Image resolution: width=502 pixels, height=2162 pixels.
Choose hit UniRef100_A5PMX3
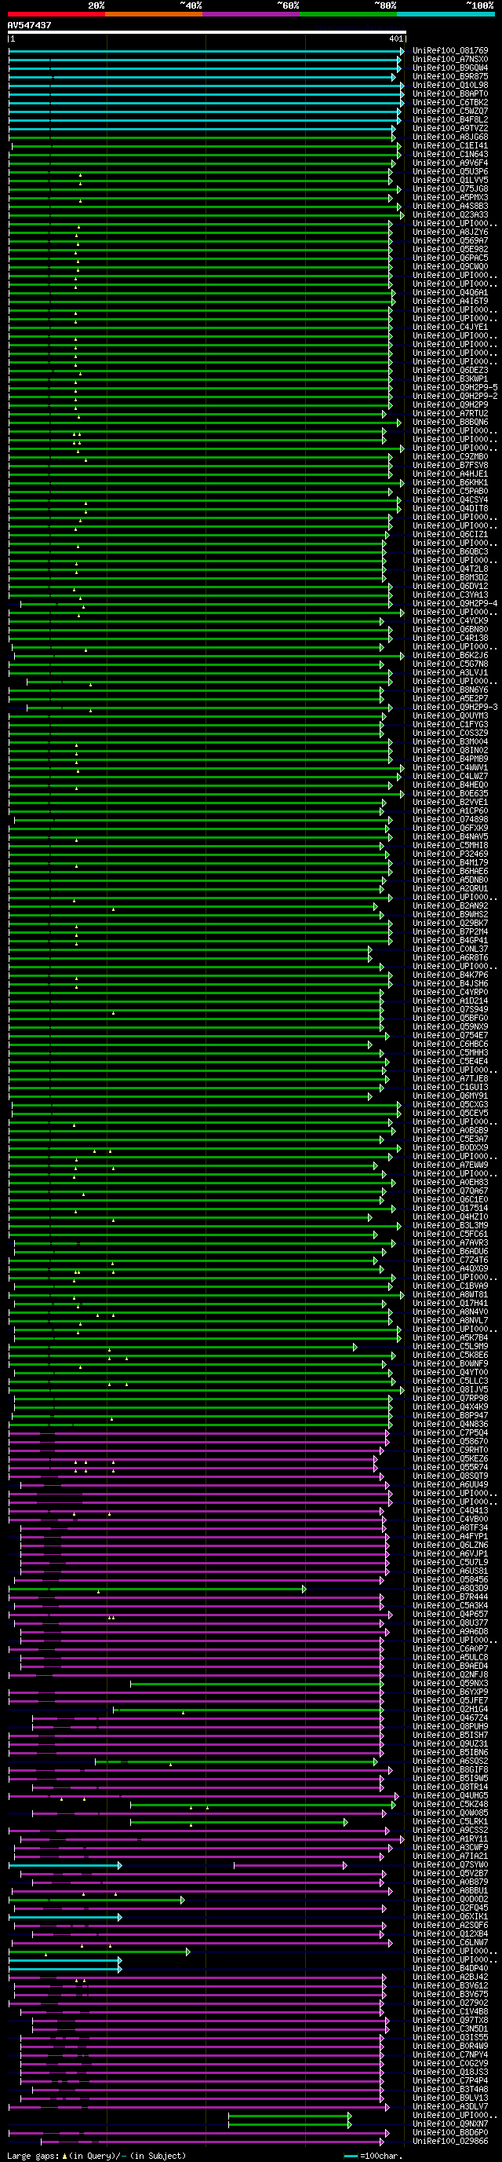pyautogui.click(x=450, y=198)
